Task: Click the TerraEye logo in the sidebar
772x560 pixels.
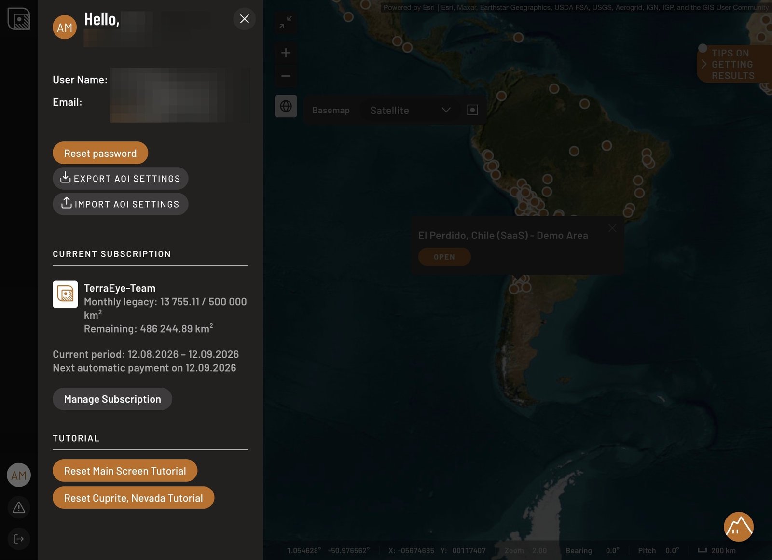Action: (x=19, y=19)
